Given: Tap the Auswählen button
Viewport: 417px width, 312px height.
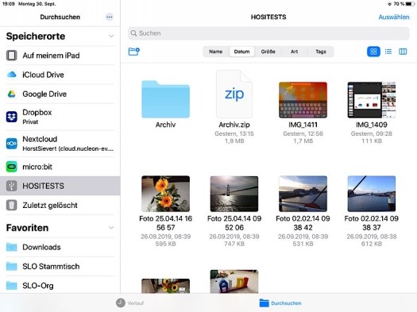Looking at the screenshot, I should coord(394,17).
